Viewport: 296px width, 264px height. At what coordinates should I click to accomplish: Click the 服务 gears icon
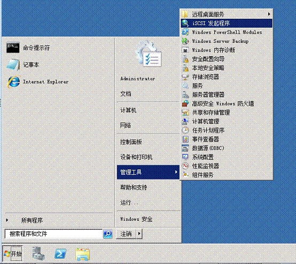185,86
